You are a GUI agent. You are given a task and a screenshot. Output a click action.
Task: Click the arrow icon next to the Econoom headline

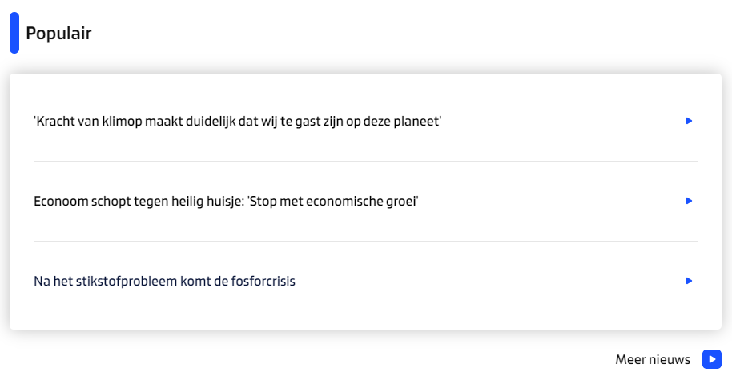689,201
